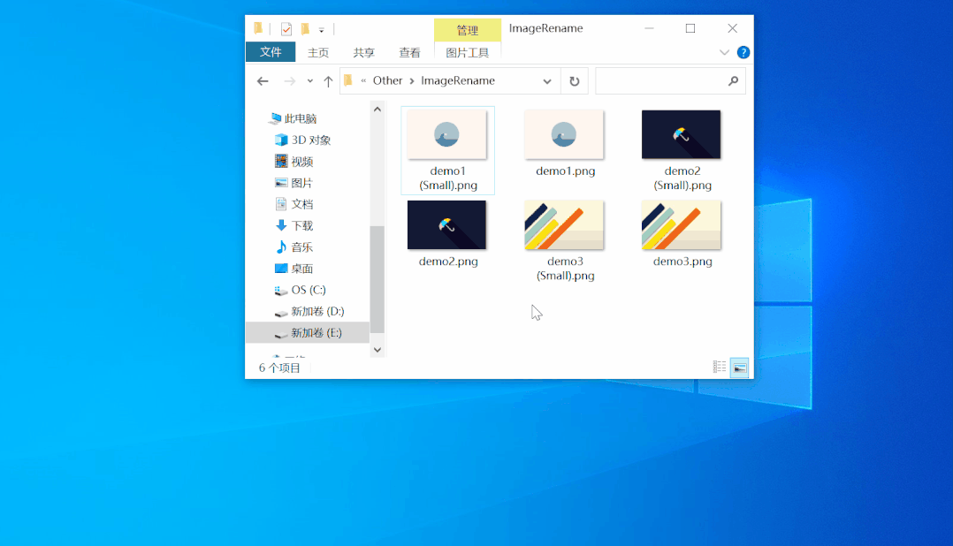Go up one folder level
953x546 pixels.
[x=328, y=80]
